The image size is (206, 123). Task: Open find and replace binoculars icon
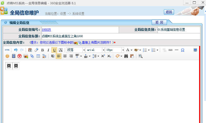pyautogui.click(x=126, y=56)
